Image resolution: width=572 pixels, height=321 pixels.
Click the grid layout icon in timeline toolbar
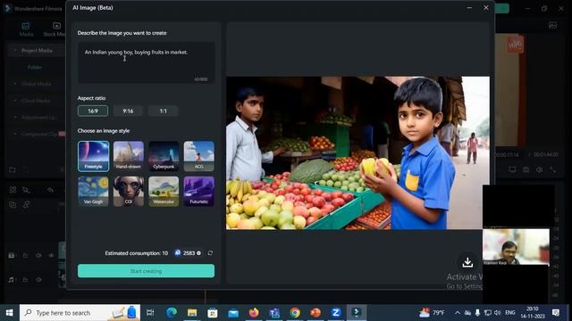click(x=13, y=190)
